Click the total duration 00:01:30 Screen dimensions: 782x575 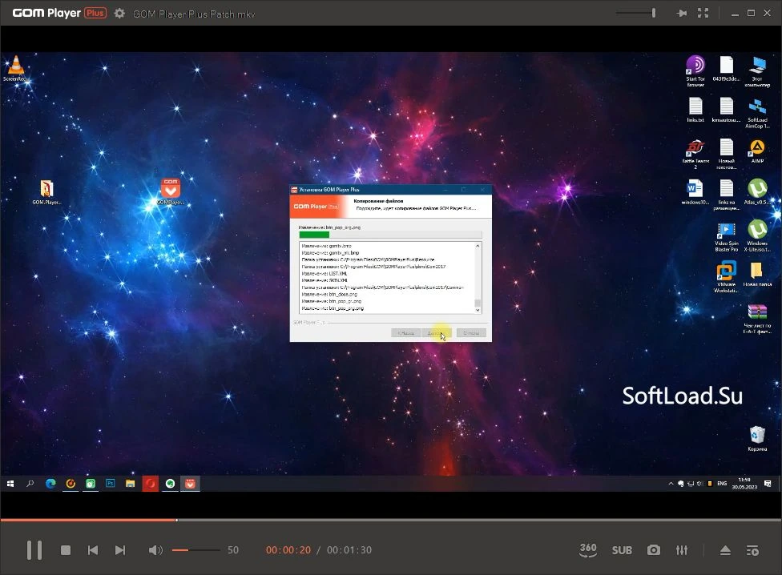(349, 550)
